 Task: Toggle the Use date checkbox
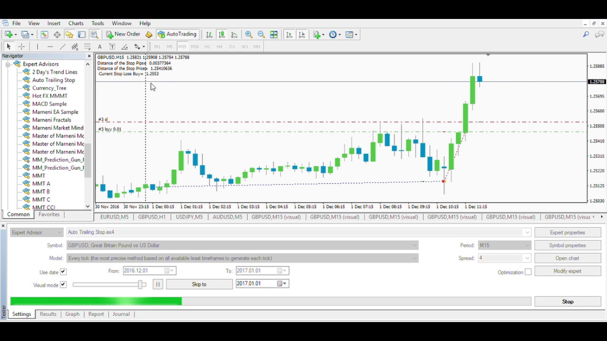[63, 272]
